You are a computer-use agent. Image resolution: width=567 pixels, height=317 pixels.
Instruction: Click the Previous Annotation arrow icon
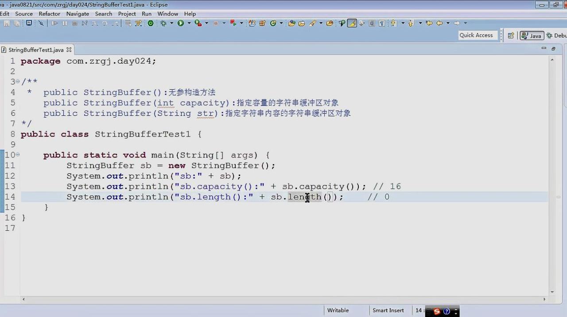click(x=411, y=23)
